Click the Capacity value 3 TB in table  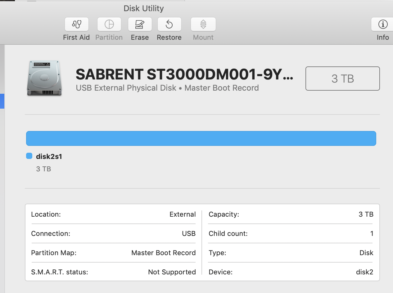[366, 214]
